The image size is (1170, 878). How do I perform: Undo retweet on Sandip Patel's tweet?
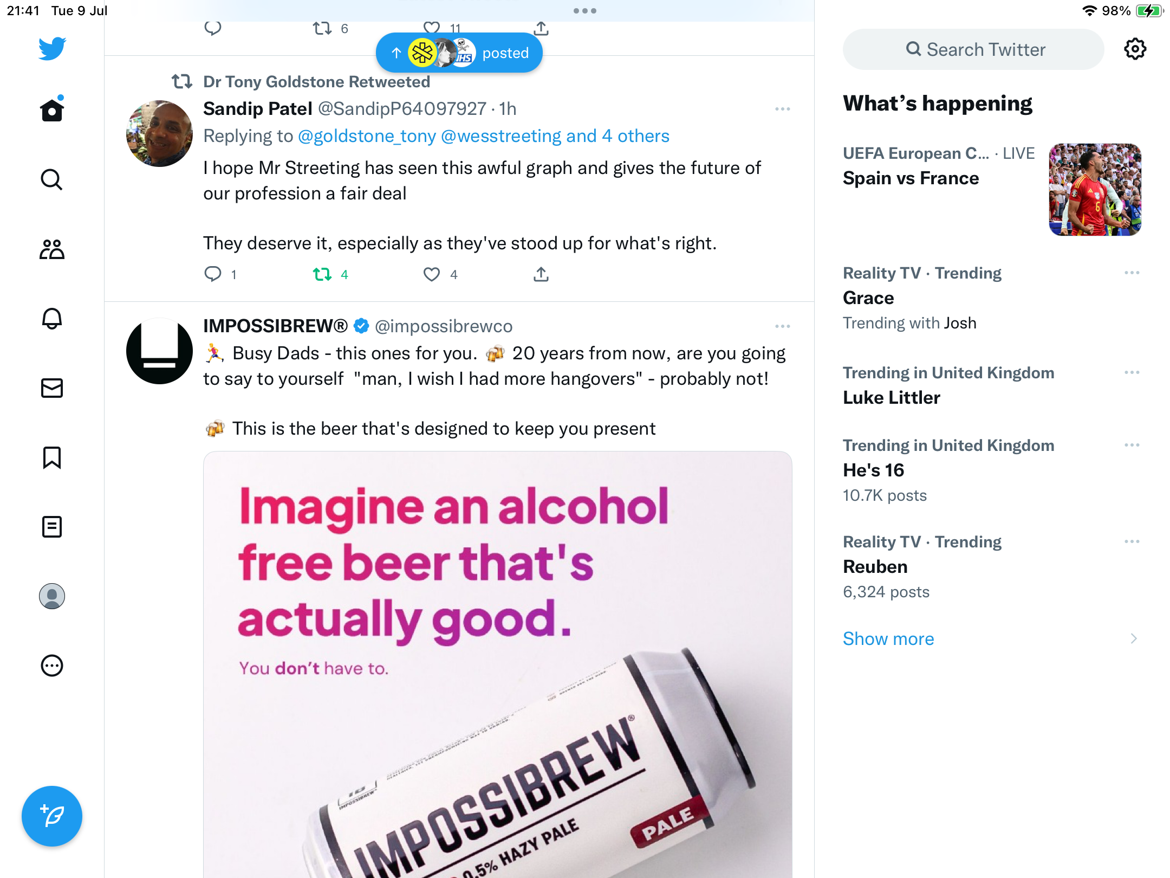click(323, 275)
